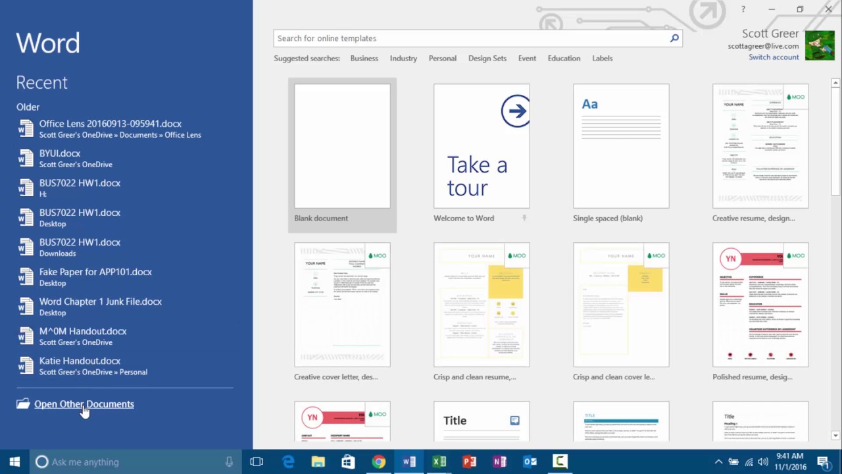Viewport: 842px width, 474px height.
Task: Click the template gallery scroll down arrow
Action: tap(835, 435)
